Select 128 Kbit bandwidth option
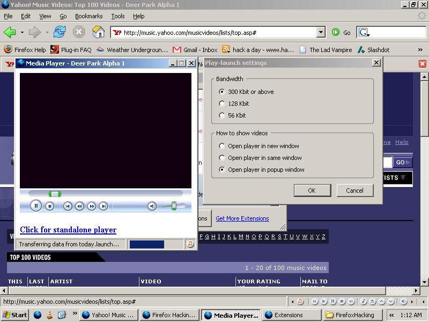 (222, 104)
